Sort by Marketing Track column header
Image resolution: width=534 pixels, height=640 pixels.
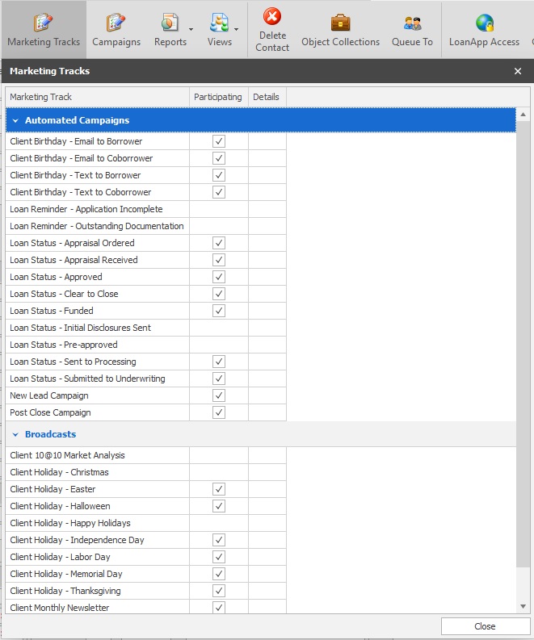pyautogui.click(x=97, y=97)
